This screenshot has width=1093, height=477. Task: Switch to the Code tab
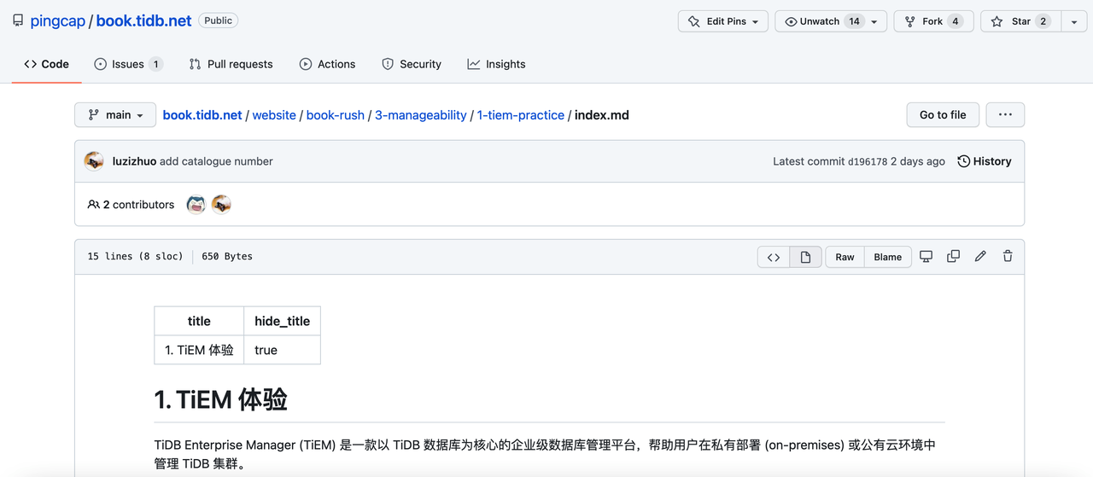pyautogui.click(x=47, y=64)
